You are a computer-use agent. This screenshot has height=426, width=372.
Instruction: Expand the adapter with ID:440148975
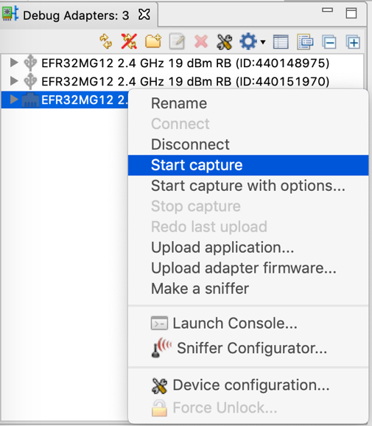click(13, 63)
